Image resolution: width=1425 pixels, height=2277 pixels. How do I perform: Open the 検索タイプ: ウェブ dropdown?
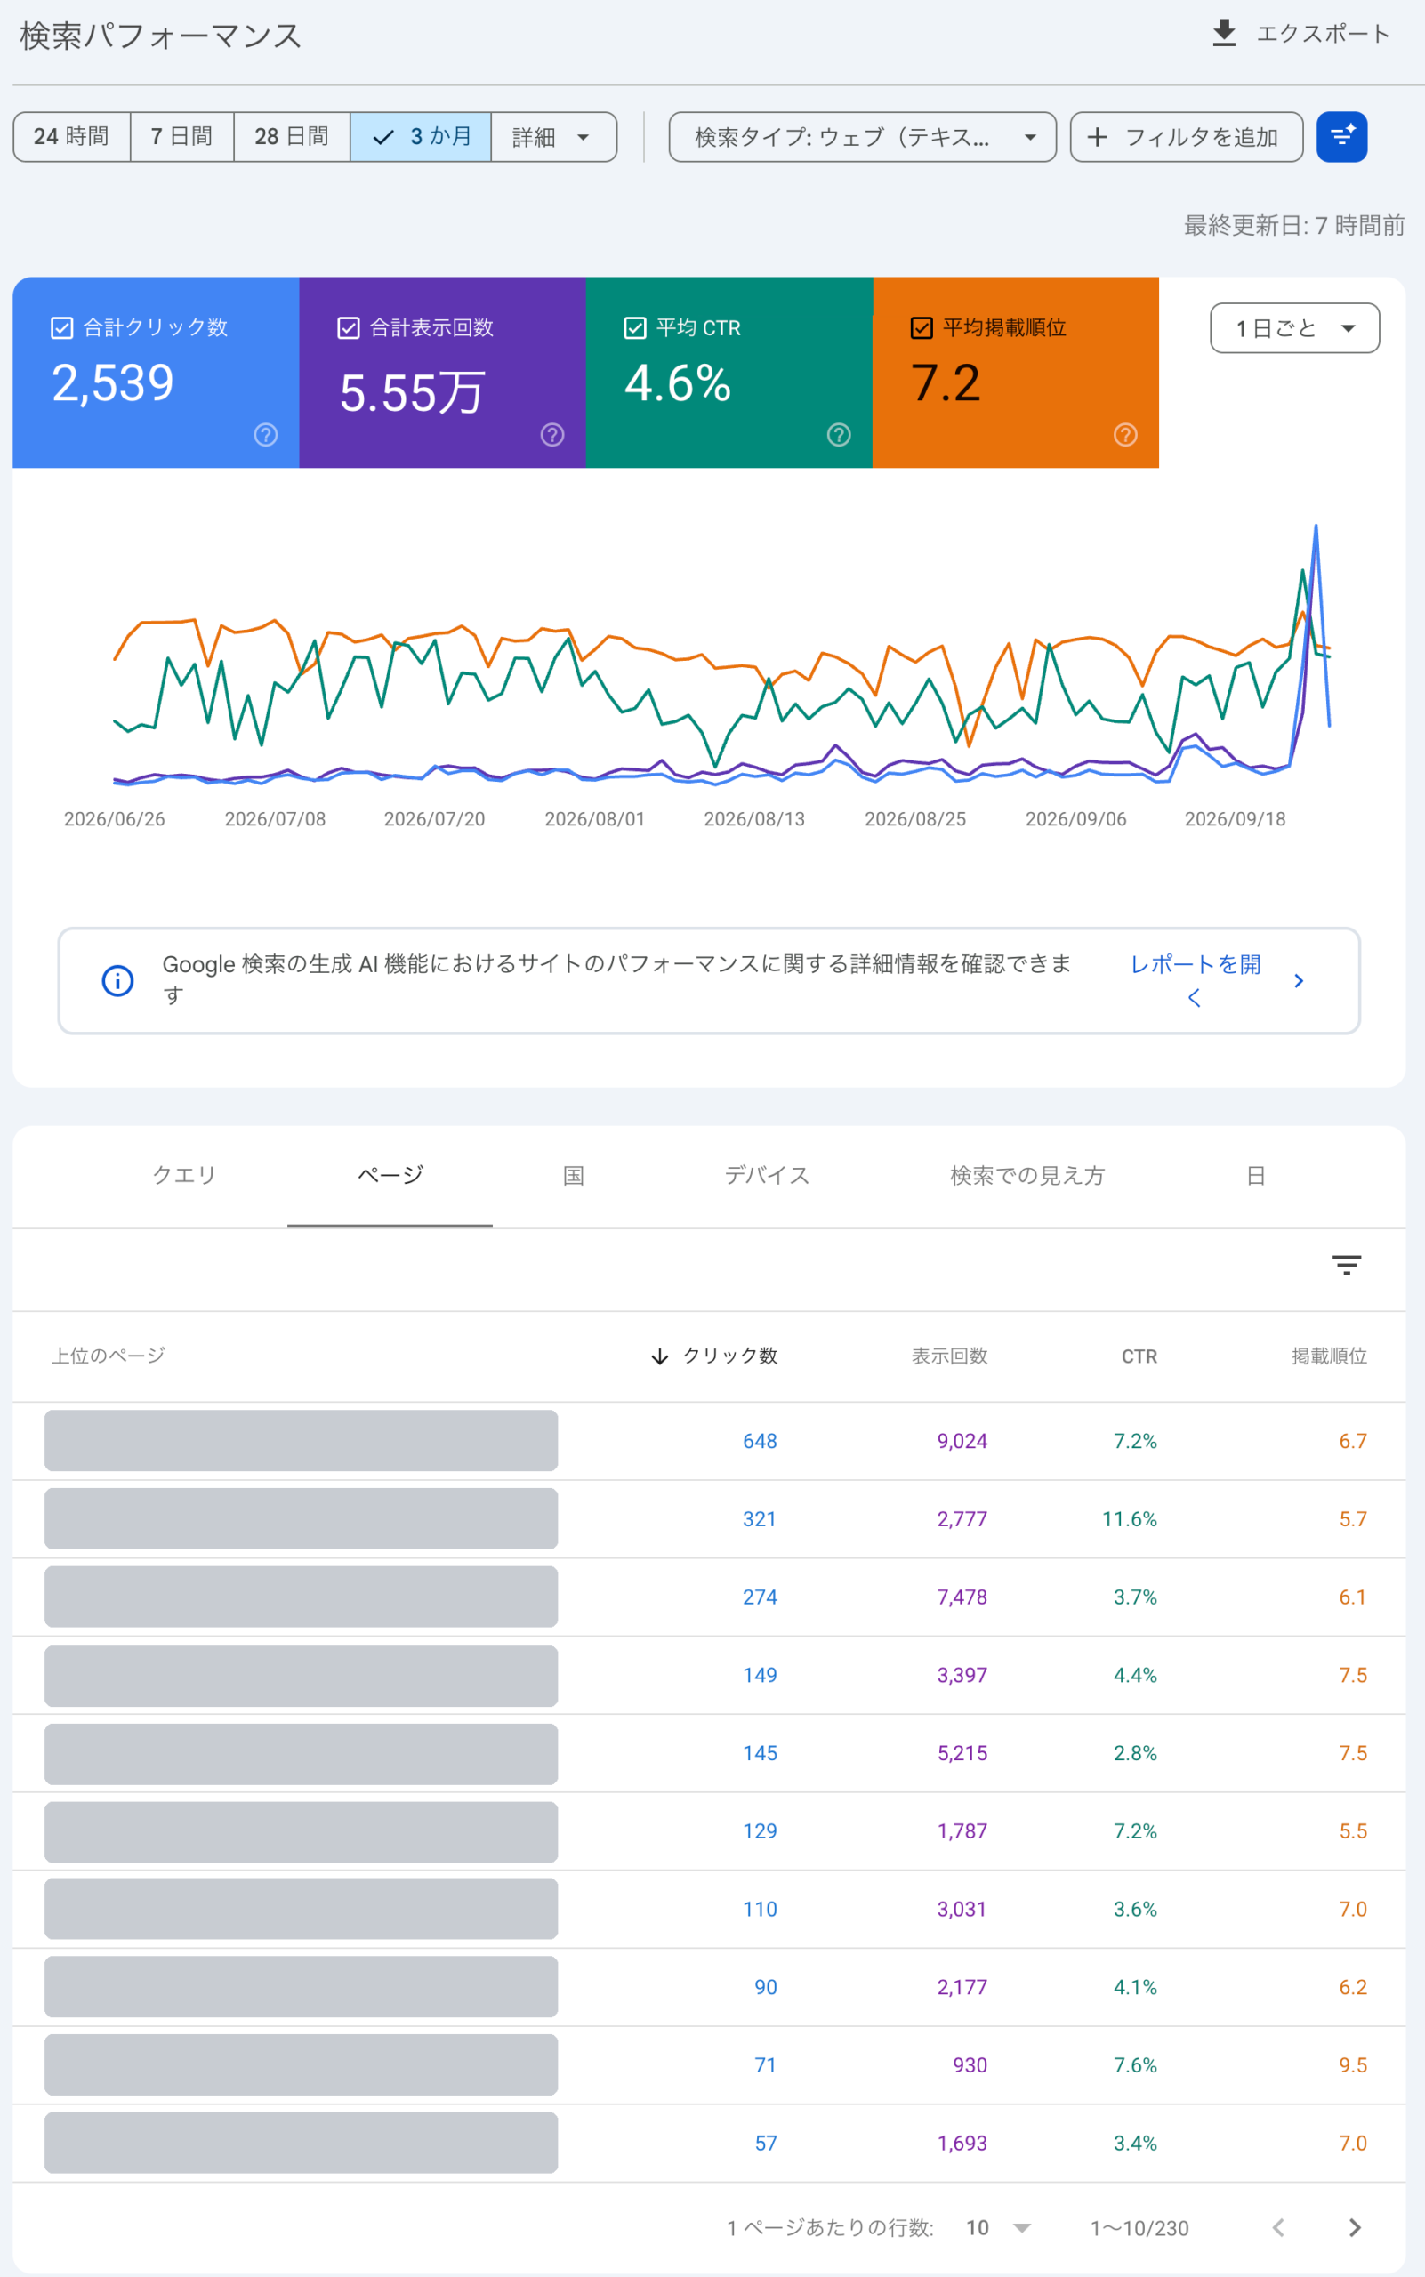(862, 137)
